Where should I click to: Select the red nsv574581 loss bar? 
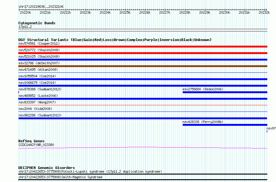[x=143, y=47]
